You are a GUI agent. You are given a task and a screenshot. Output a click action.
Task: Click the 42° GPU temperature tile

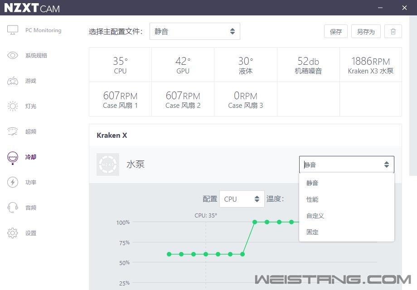[183, 65]
